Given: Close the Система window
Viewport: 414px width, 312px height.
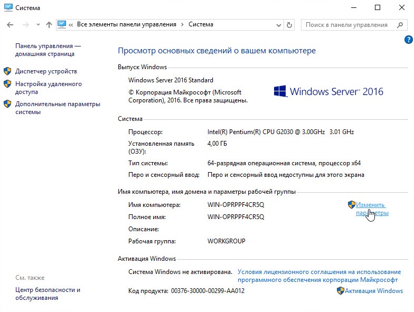Looking at the screenshot, I should click(401, 7).
